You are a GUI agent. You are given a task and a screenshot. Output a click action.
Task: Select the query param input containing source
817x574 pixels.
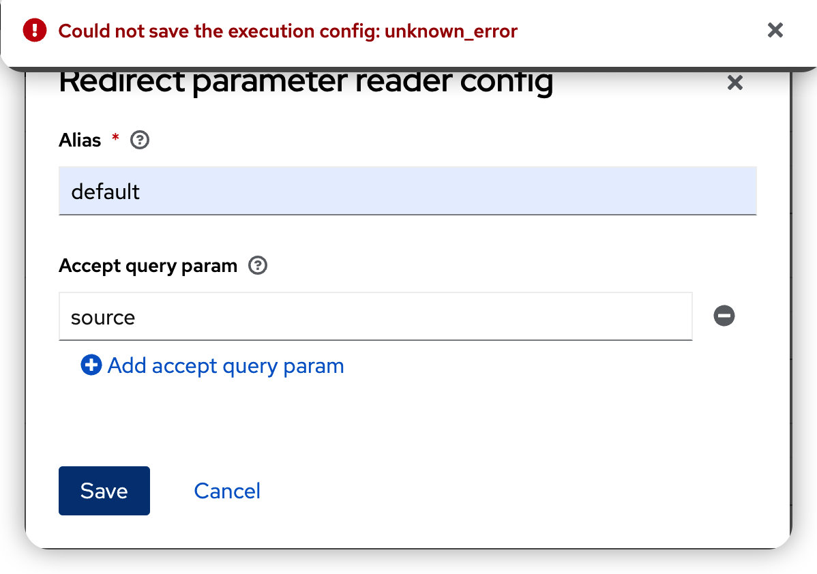point(375,316)
